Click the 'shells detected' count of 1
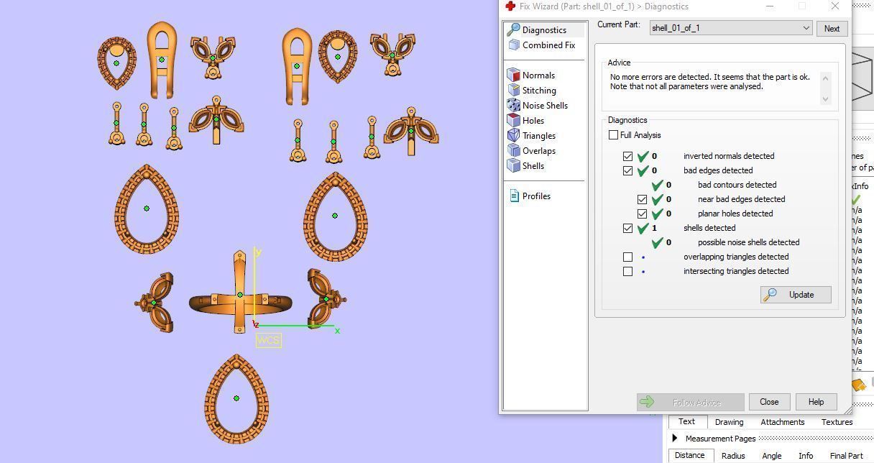Screen dimensions: 874x463 pos(654,228)
